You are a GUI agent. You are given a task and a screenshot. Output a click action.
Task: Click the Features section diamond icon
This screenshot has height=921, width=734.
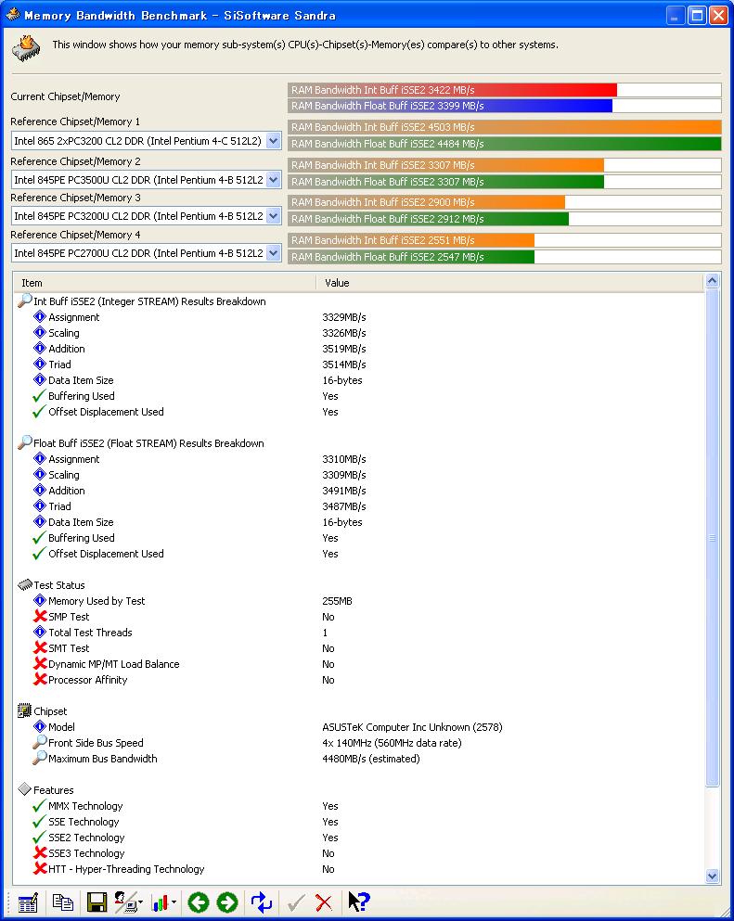(25, 789)
